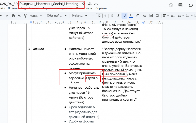Open the Вставка menu
The height and width of the screenshot is (123, 196).
pos(34,8)
